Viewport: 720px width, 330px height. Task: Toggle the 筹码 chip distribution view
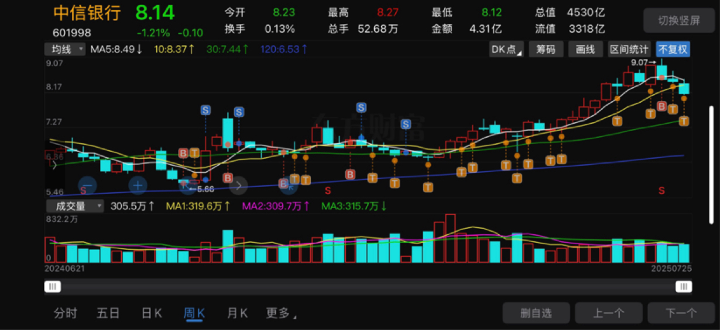(546, 50)
